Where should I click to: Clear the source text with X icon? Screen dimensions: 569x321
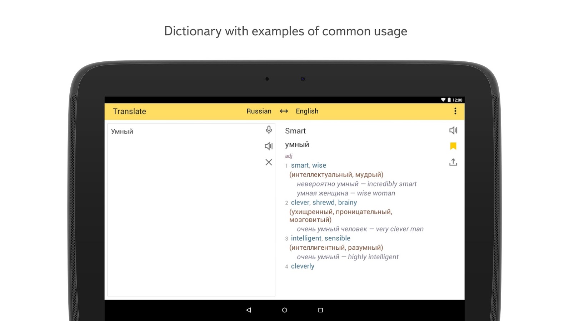269,162
